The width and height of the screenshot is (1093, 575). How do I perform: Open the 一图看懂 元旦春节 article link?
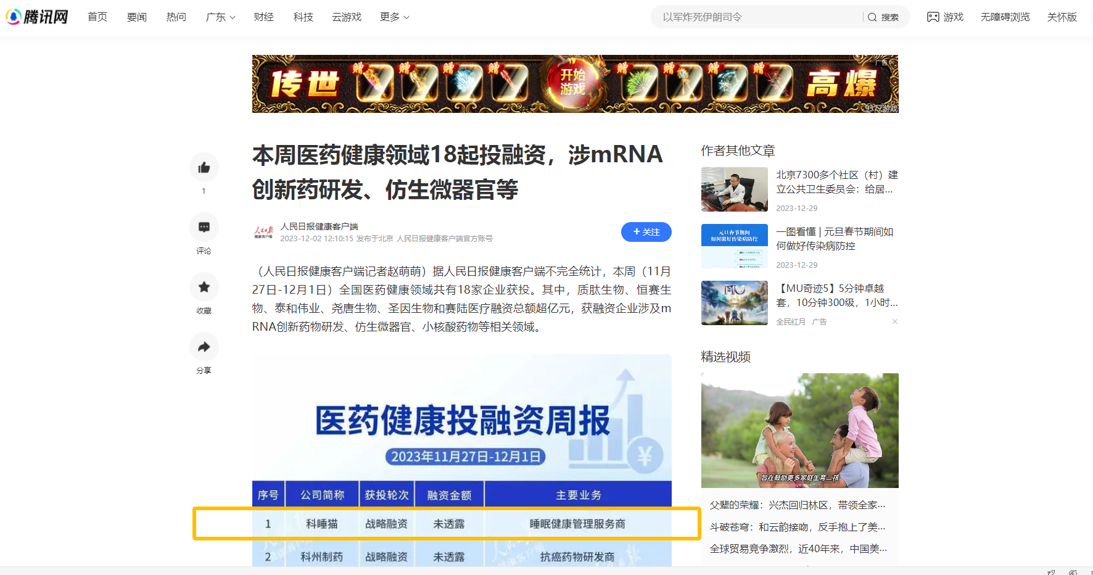click(834, 239)
